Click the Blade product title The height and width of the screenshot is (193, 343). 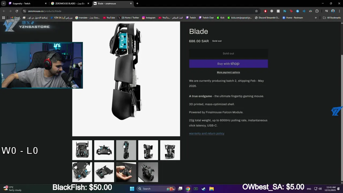click(199, 31)
